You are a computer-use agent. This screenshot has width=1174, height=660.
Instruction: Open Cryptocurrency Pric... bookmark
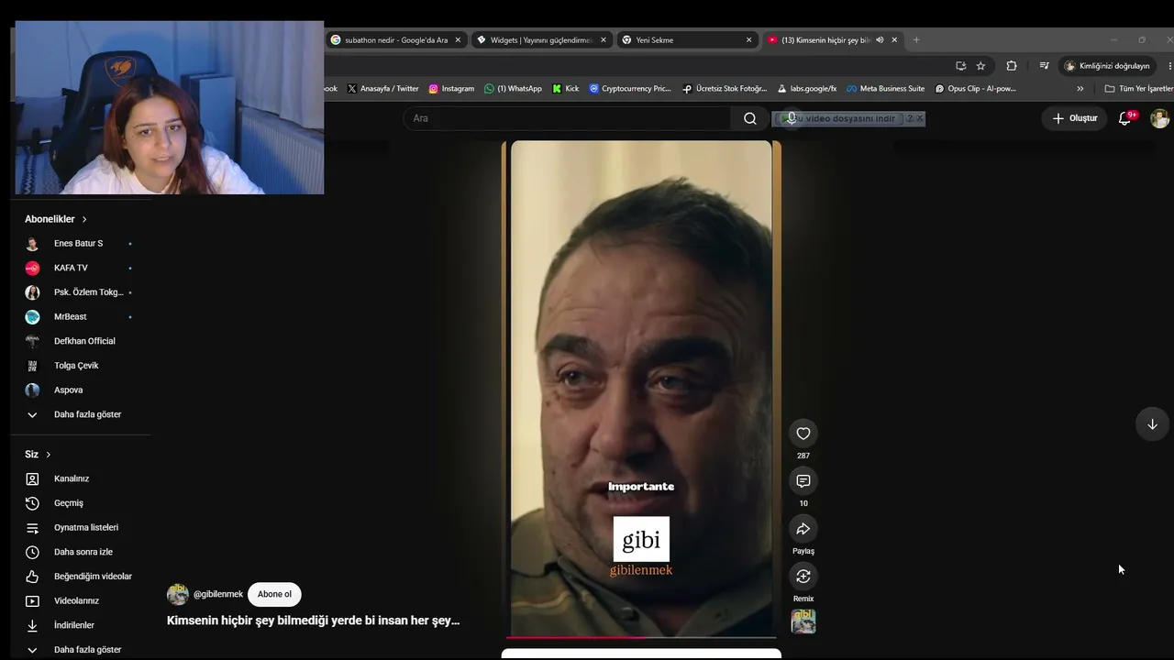pyautogui.click(x=630, y=89)
